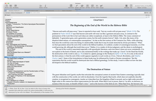Click the Research search field in the toolbar
This screenshot has width=156, height=101.
[x=142, y=6]
